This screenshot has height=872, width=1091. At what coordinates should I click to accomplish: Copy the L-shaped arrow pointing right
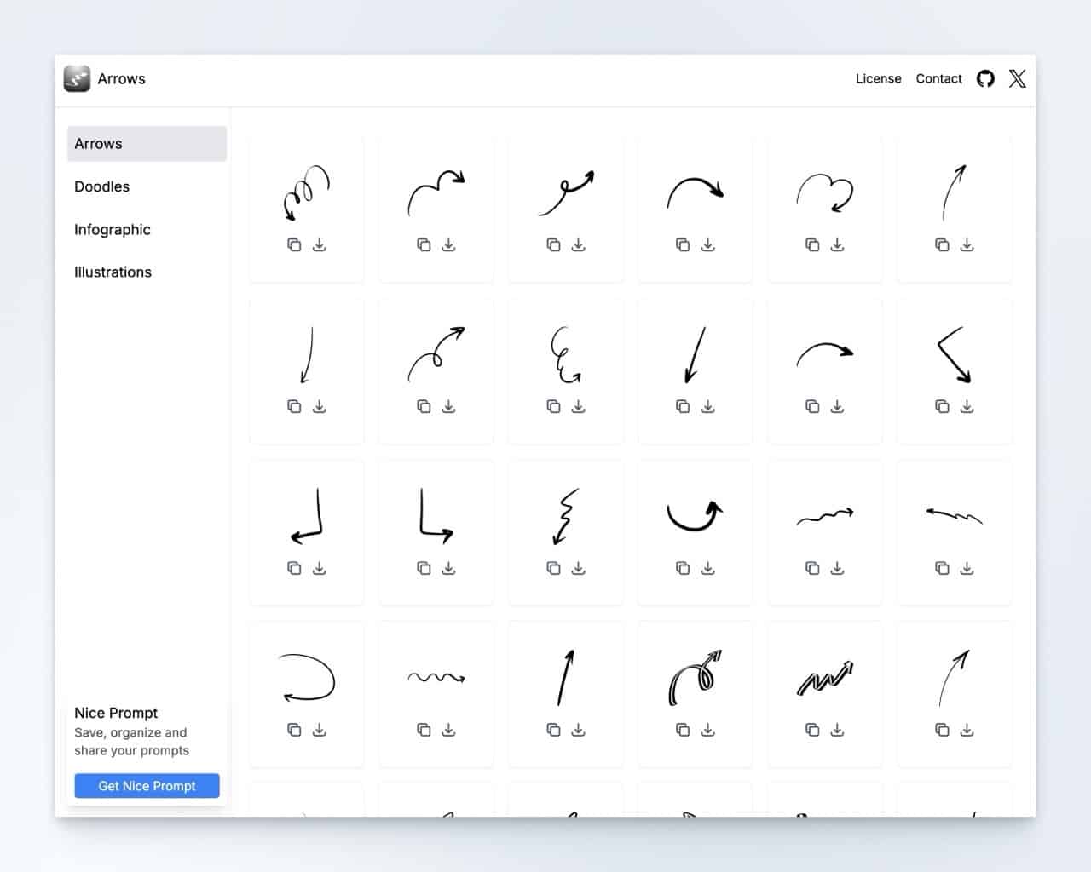coord(424,569)
